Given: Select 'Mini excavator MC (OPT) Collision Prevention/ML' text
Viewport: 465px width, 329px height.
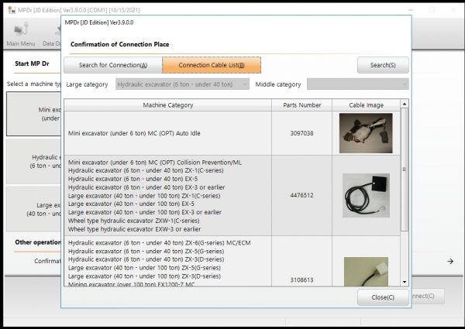Looking at the screenshot, I should pos(155,163).
